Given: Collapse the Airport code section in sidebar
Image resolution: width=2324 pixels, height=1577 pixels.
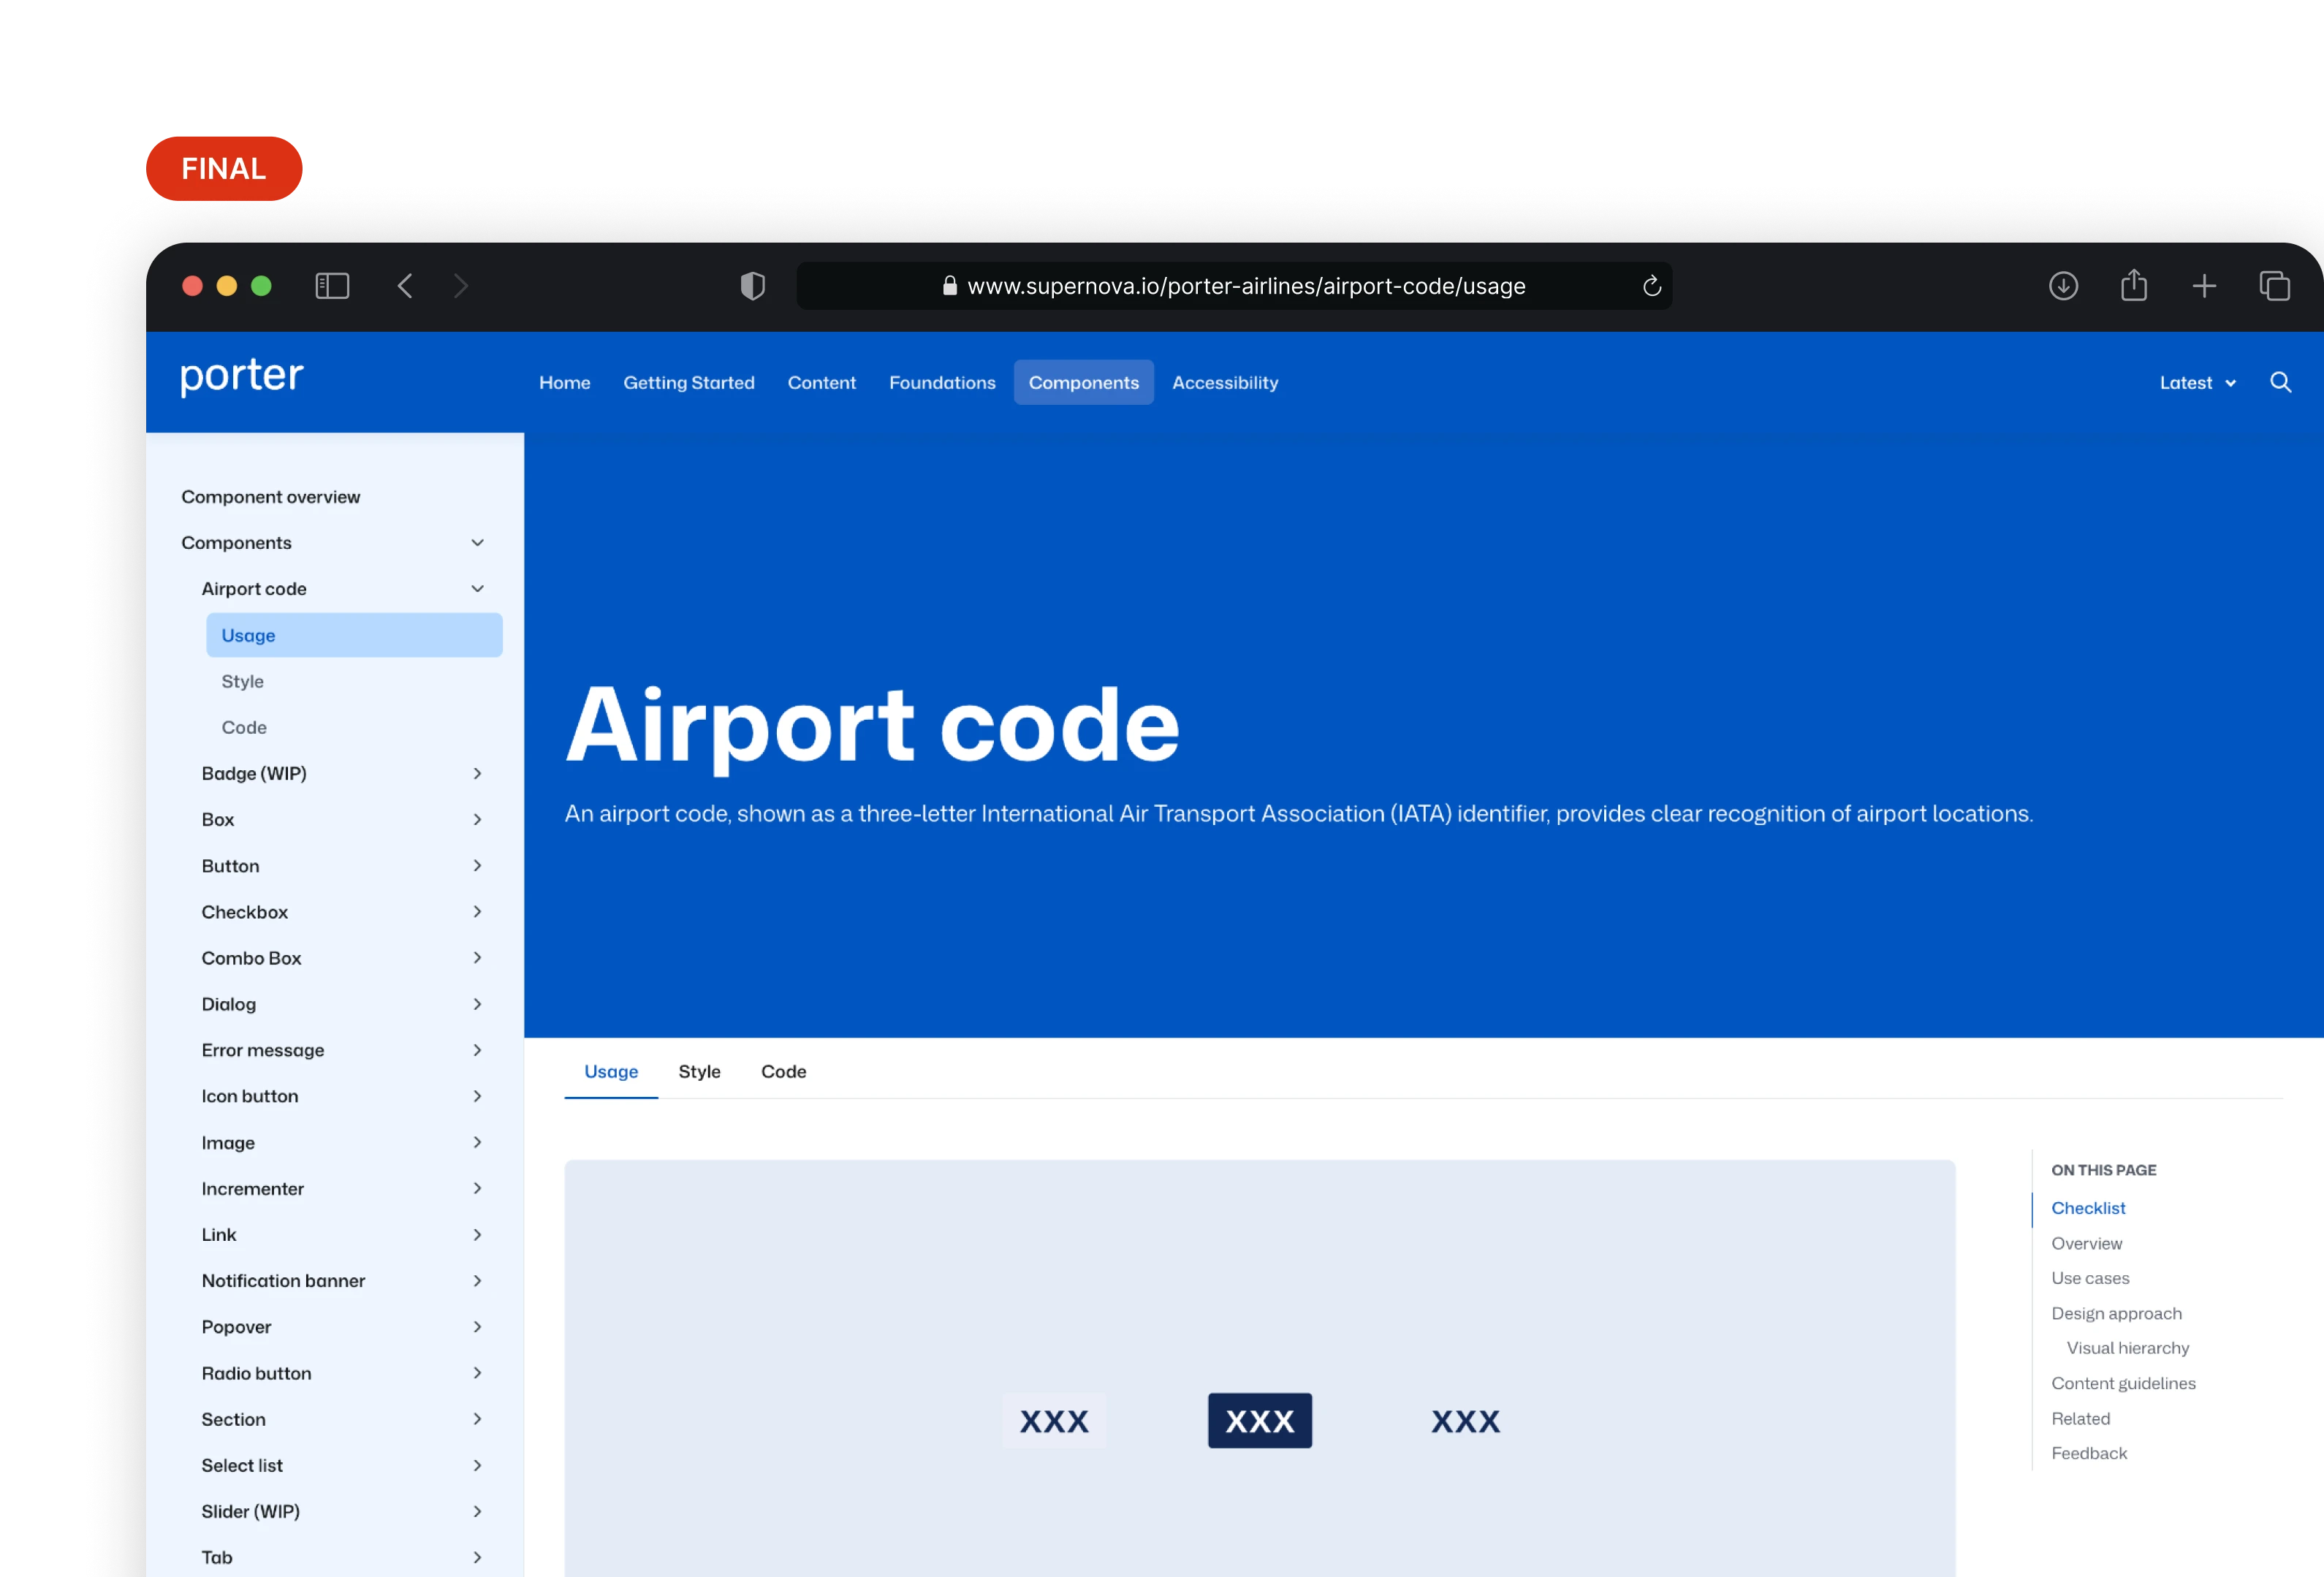Looking at the screenshot, I should click(477, 588).
